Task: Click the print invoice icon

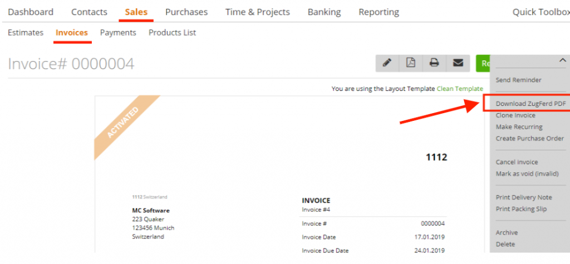Action: pos(434,63)
